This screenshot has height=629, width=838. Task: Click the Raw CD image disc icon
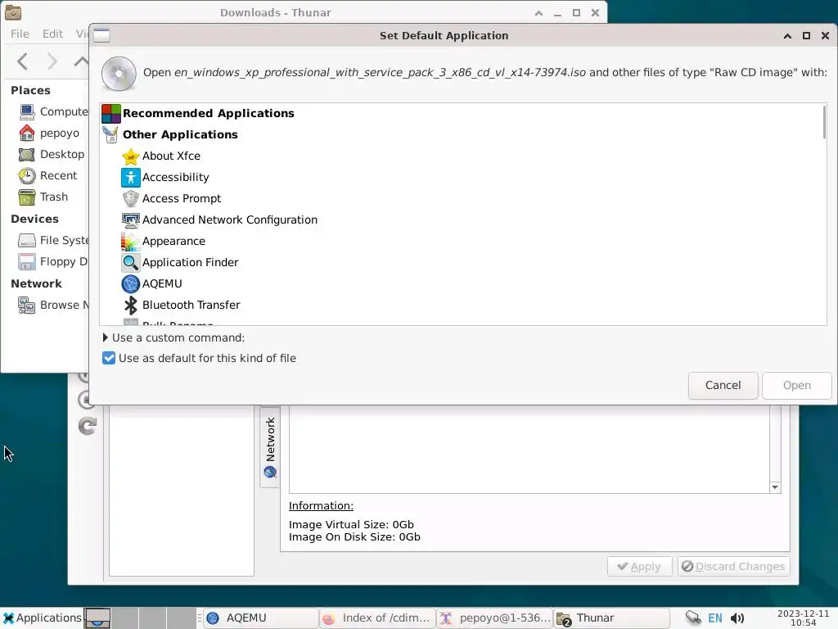[119, 73]
